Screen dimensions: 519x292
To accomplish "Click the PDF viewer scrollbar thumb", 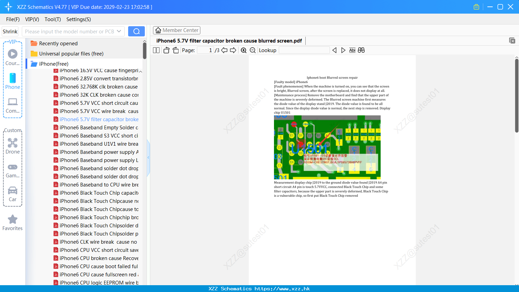I will tap(517, 96).
